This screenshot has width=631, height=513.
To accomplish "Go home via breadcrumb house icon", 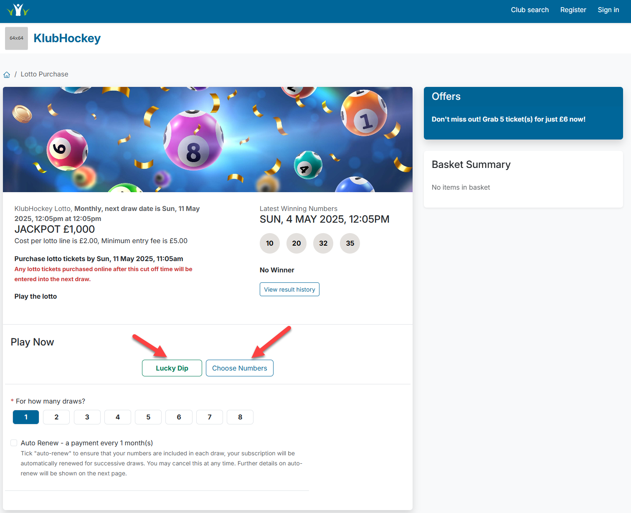I will (7, 75).
